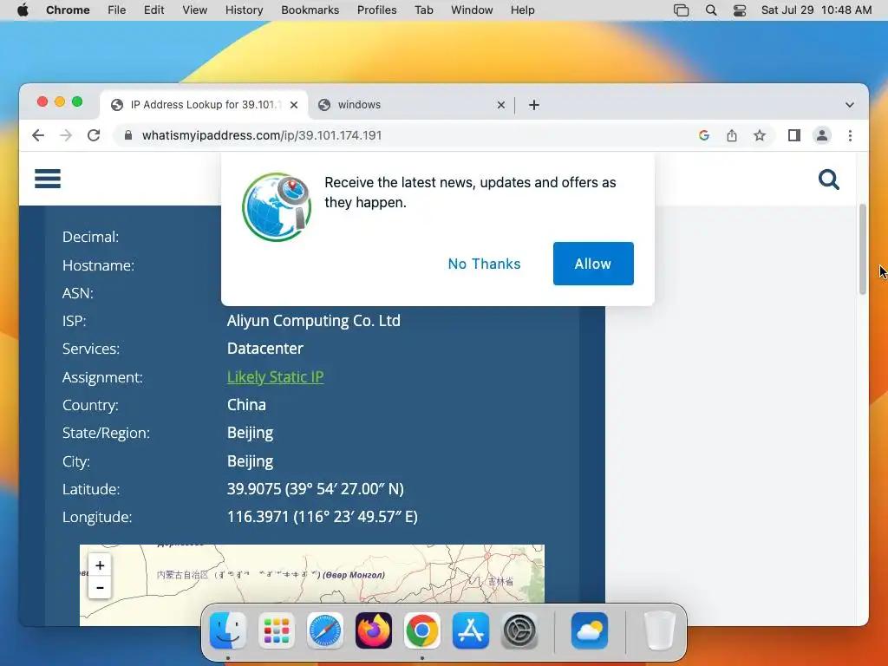Open Spotlight search in menu bar
The height and width of the screenshot is (666, 888).
click(711, 10)
